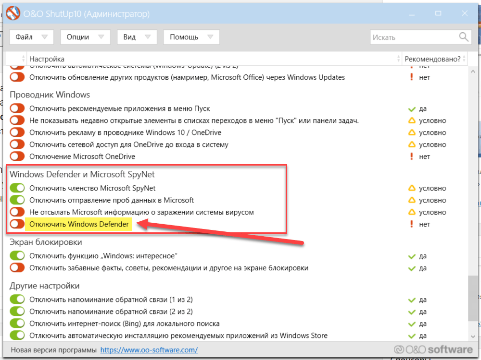Image resolution: width=481 pixels, height=360 pixels.
Task: Toggle автоматическую инсталляцию приложений из Windows Store
Action: (17, 335)
